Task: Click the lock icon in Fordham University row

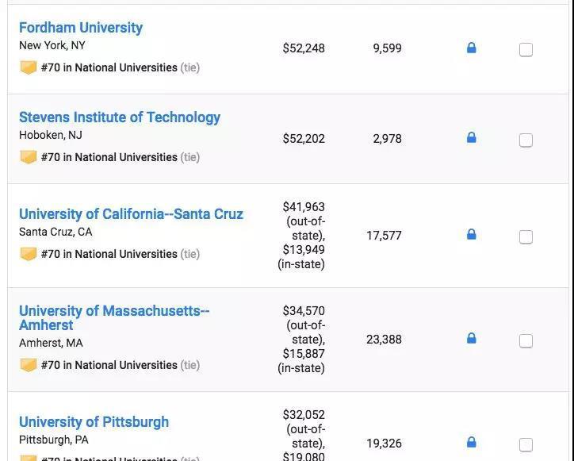Action: (472, 48)
